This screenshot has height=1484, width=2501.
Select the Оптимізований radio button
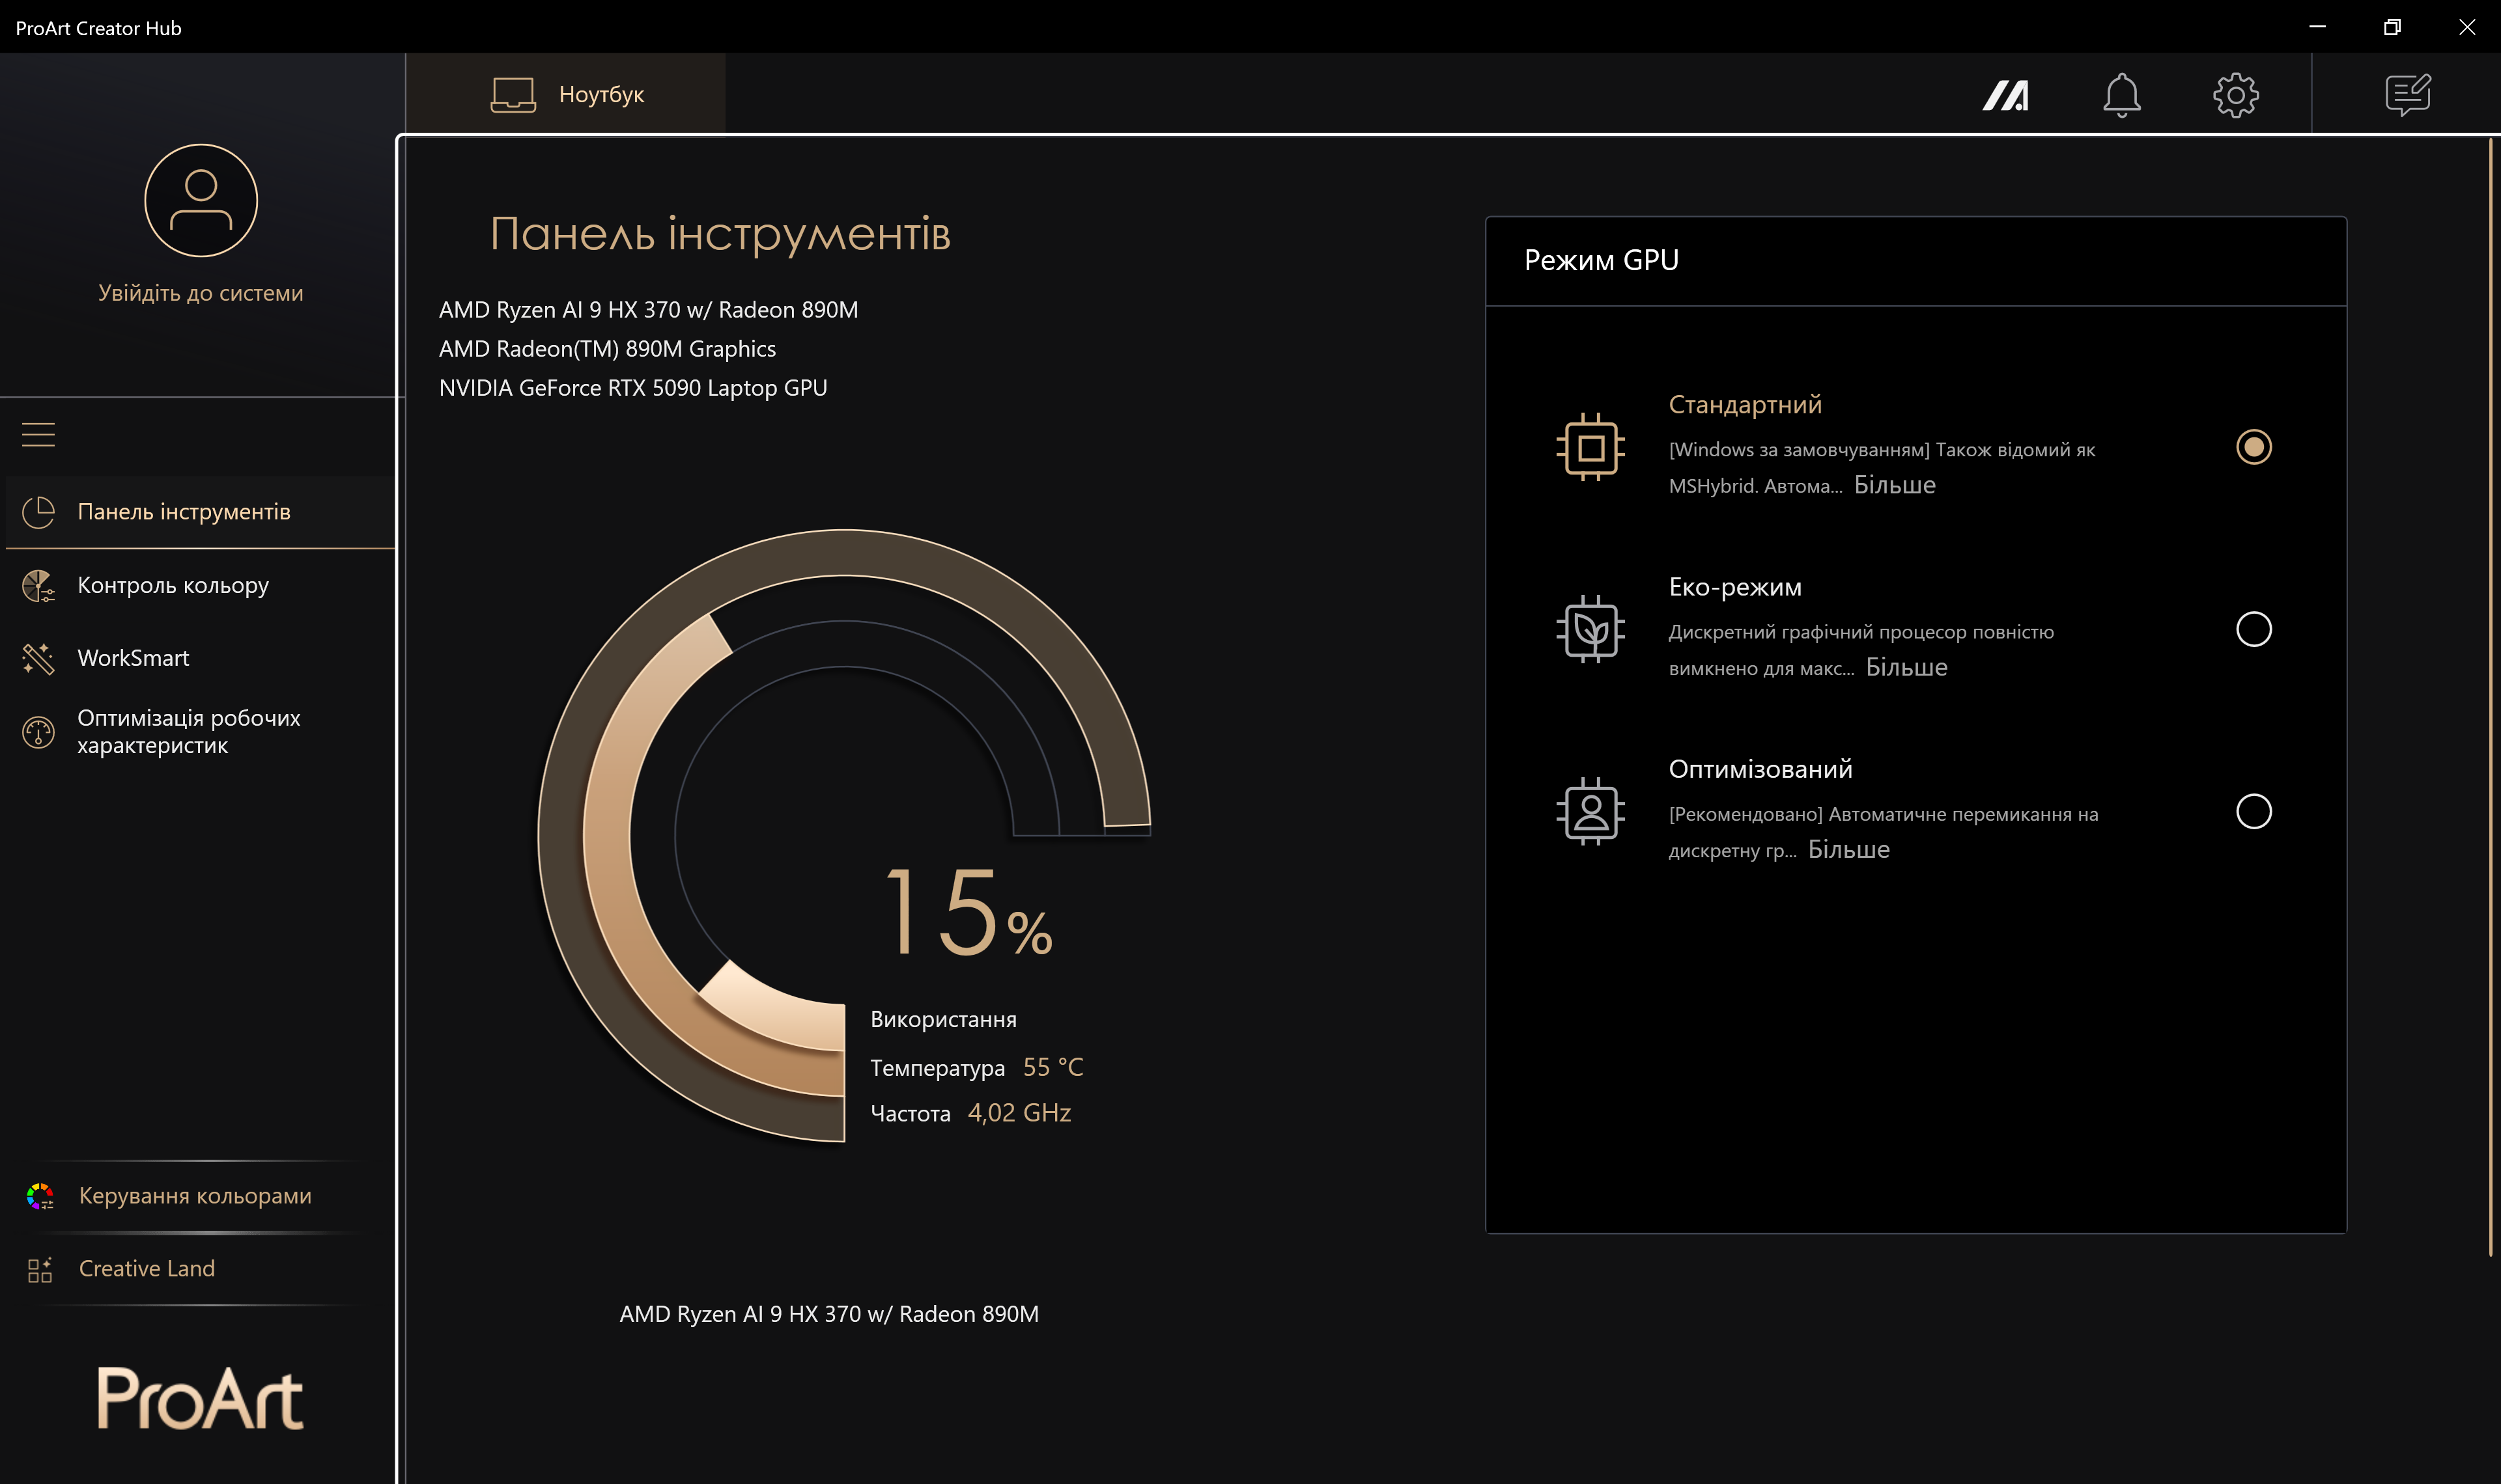click(2253, 811)
